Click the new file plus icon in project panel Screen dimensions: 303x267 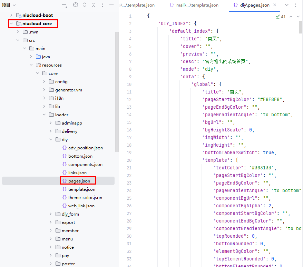(x=64, y=5)
